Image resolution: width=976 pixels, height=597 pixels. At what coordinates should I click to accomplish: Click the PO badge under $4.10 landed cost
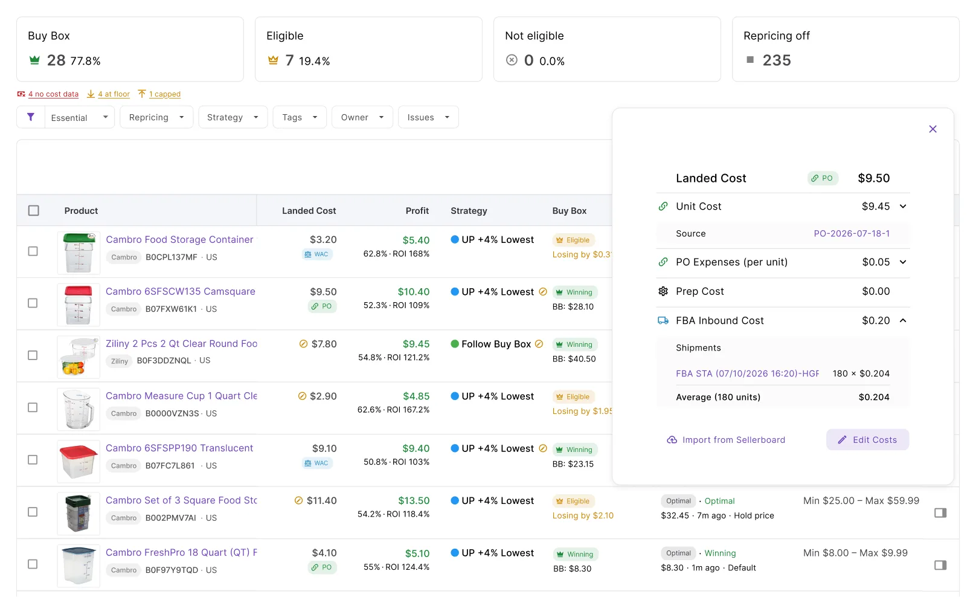[322, 567]
